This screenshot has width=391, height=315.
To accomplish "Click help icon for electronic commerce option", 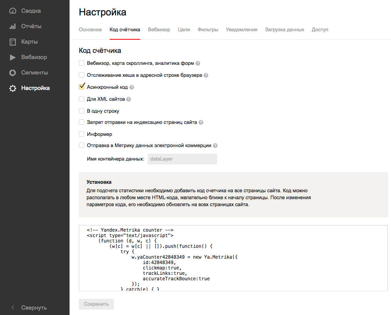I will click(215, 146).
